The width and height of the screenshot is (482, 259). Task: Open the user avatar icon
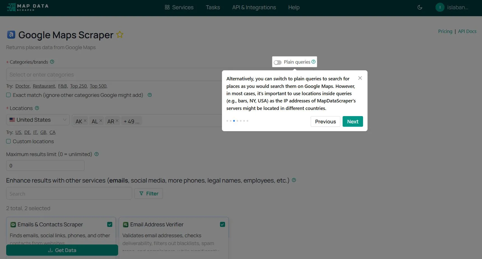tap(440, 8)
